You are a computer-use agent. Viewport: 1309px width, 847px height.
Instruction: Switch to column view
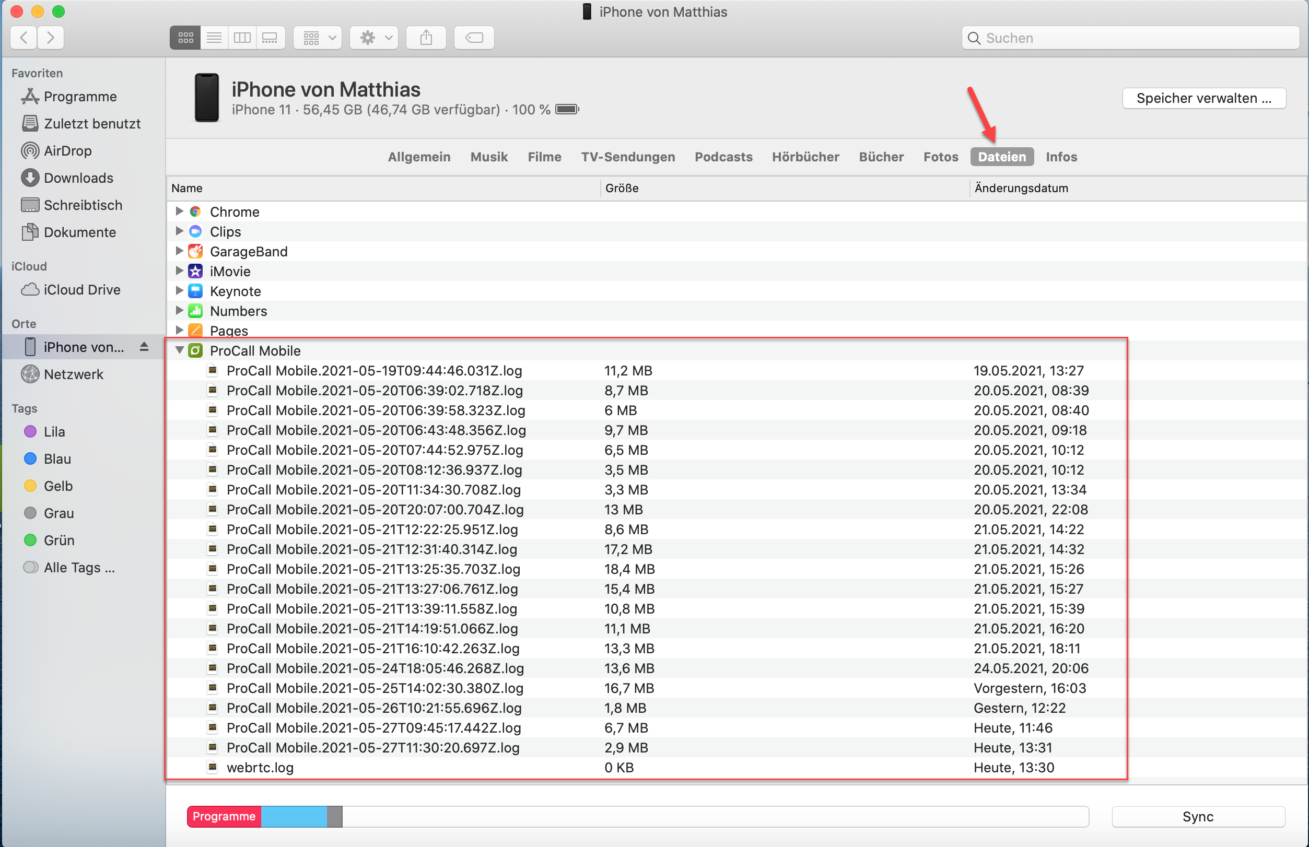point(242,38)
